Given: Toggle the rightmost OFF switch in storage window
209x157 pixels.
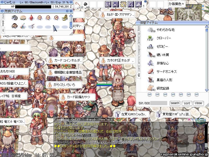Looking at the screenshot, I should 197,95.
